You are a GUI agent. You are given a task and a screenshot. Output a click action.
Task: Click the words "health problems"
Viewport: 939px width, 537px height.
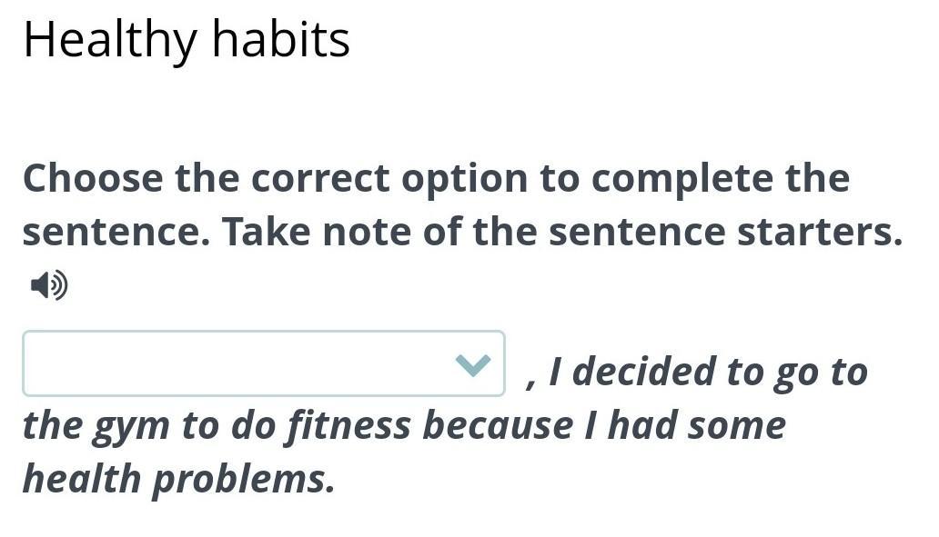point(178,479)
